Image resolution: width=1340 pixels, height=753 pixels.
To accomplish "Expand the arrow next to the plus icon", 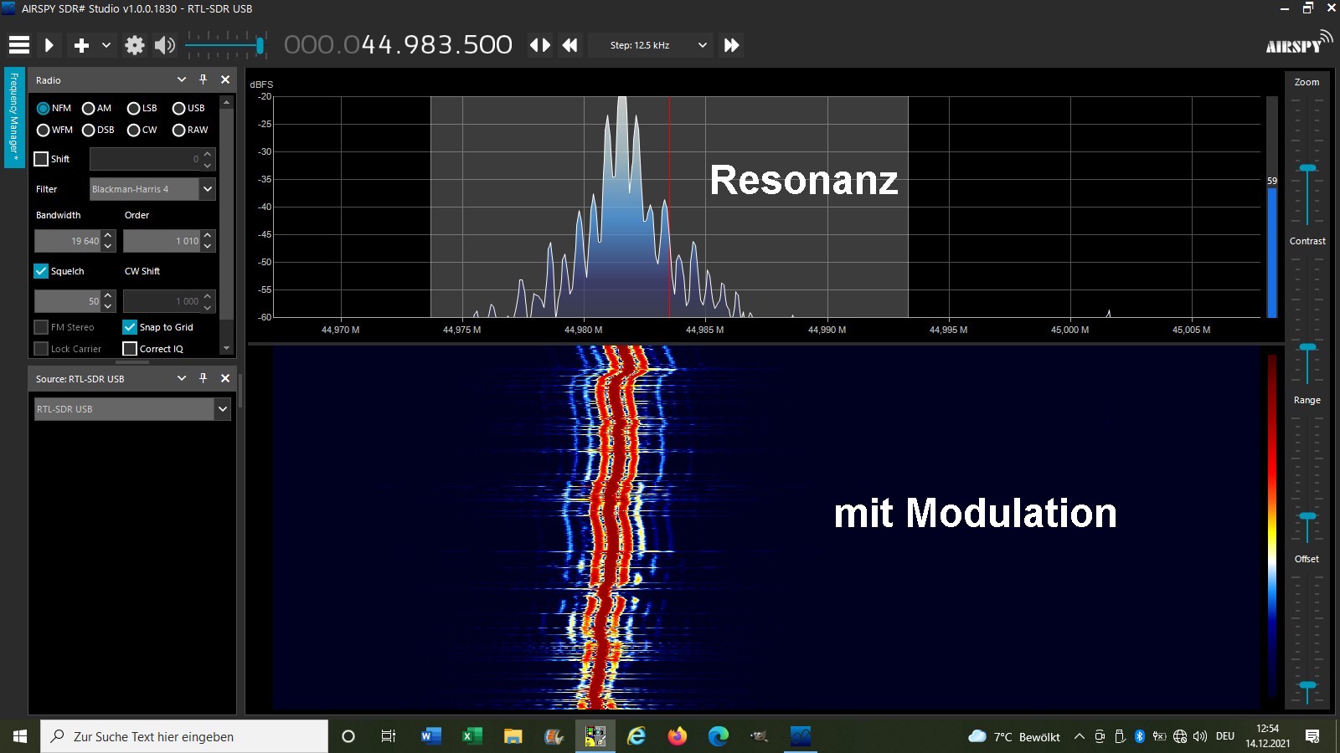I will click(106, 45).
